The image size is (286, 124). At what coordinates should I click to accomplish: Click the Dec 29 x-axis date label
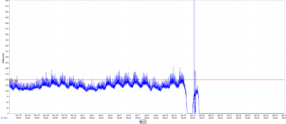[x=55, y=115]
